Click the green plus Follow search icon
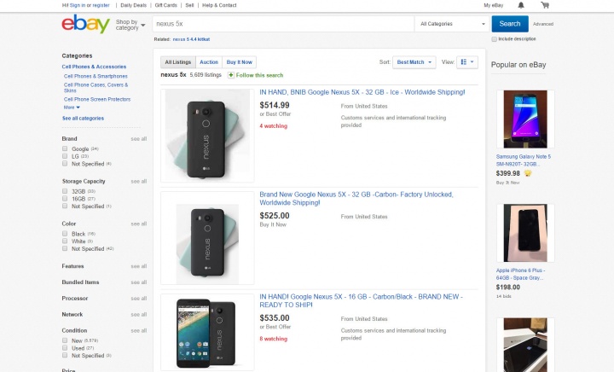614x372 pixels. coord(231,75)
